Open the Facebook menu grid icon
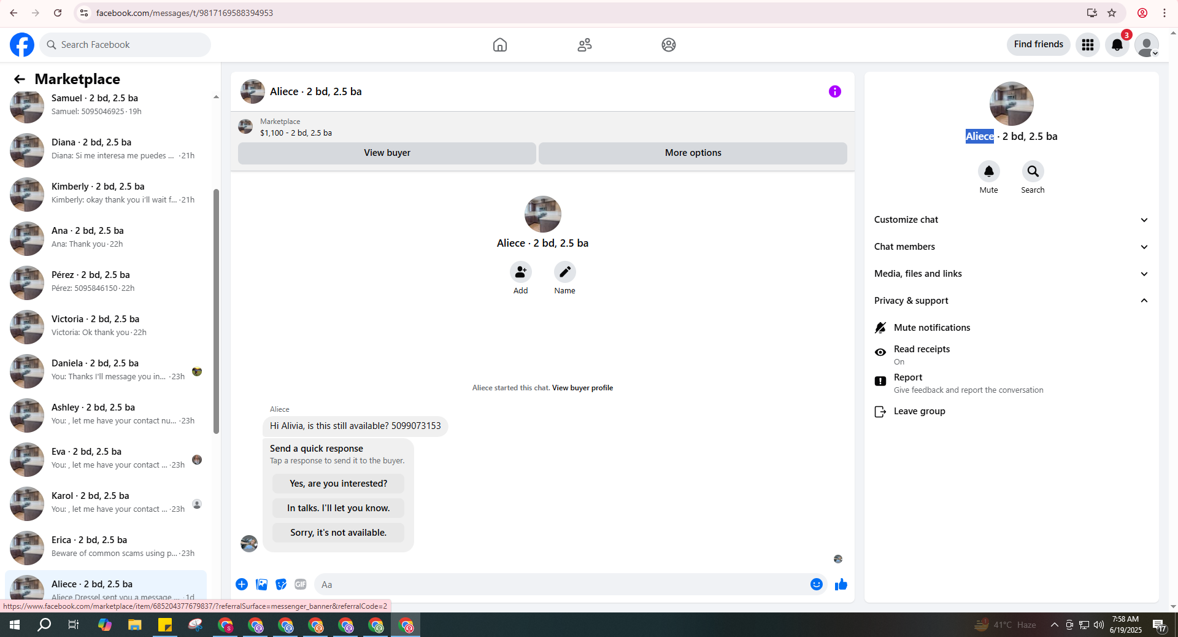The height and width of the screenshot is (637, 1178). click(1088, 45)
